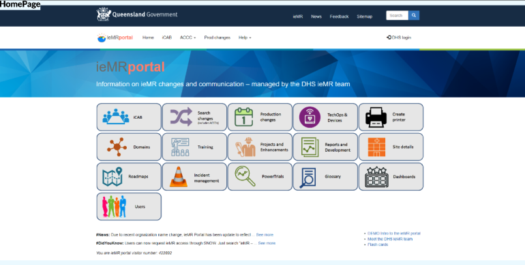Select the Site details orange building icon
This screenshot has height=265, width=525.
tap(376, 147)
